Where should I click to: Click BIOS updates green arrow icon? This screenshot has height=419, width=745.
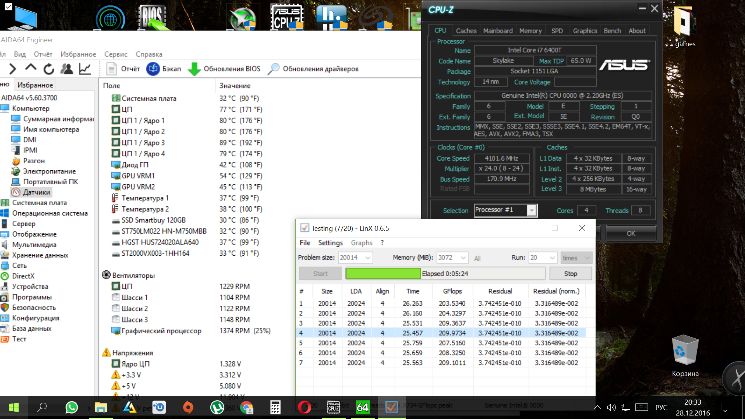pyautogui.click(x=194, y=69)
